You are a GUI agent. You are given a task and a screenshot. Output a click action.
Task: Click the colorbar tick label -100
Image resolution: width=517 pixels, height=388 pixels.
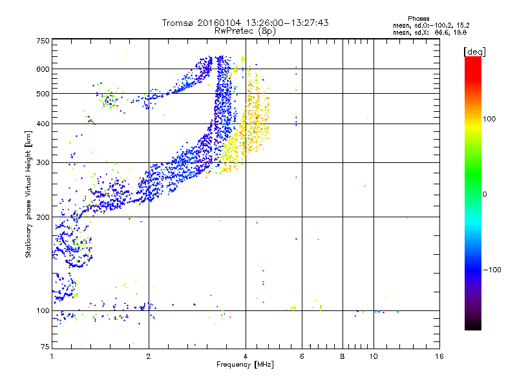point(492,270)
